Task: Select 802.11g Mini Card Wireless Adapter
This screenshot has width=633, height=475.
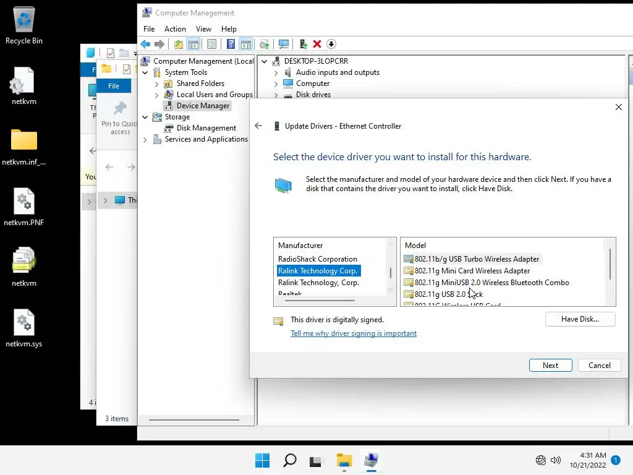Action: click(x=467, y=271)
